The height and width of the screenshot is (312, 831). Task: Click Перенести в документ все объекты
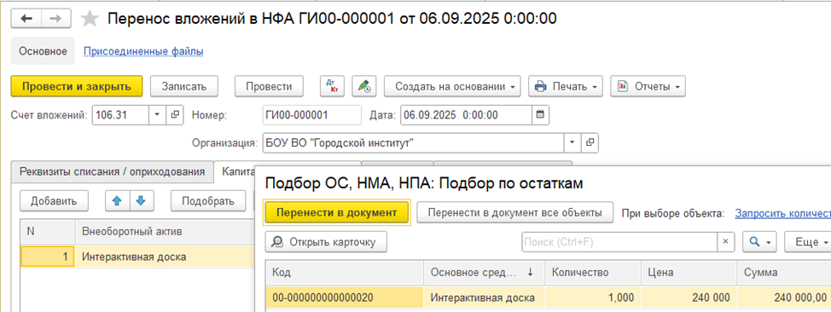tap(514, 212)
